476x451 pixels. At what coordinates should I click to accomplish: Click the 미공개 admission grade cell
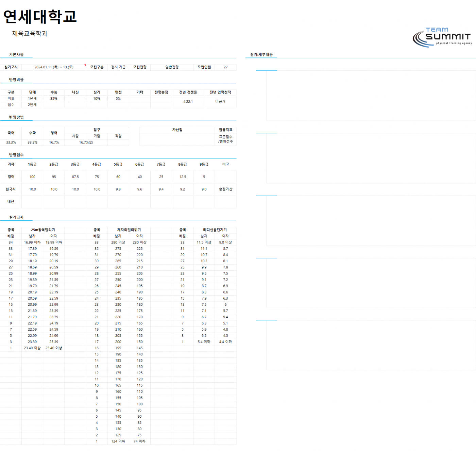[x=220, y=102]
